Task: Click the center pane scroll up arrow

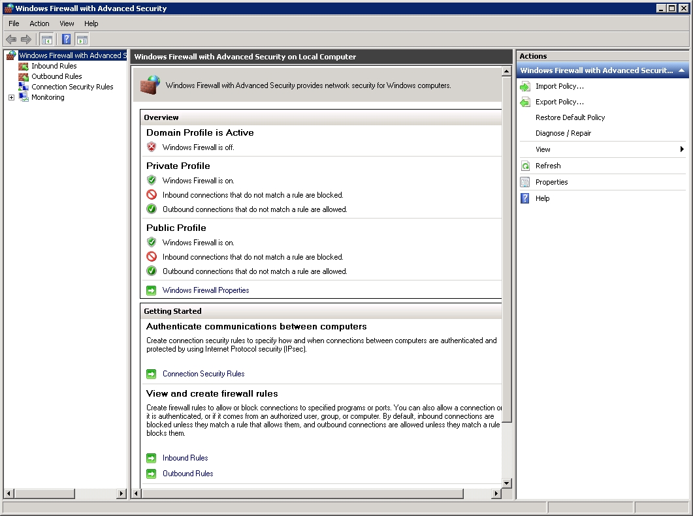Action: pyautogui.click(x=507, y=72)
